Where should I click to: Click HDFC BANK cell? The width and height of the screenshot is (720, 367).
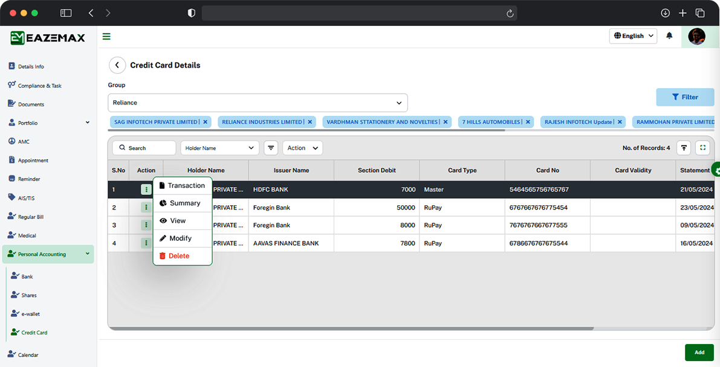(291, 190)
